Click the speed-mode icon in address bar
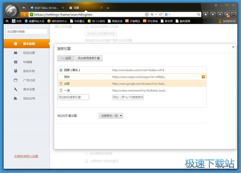The width and height of the screenshot is (241, 173). pyautogui.click(x=147, y=14)
